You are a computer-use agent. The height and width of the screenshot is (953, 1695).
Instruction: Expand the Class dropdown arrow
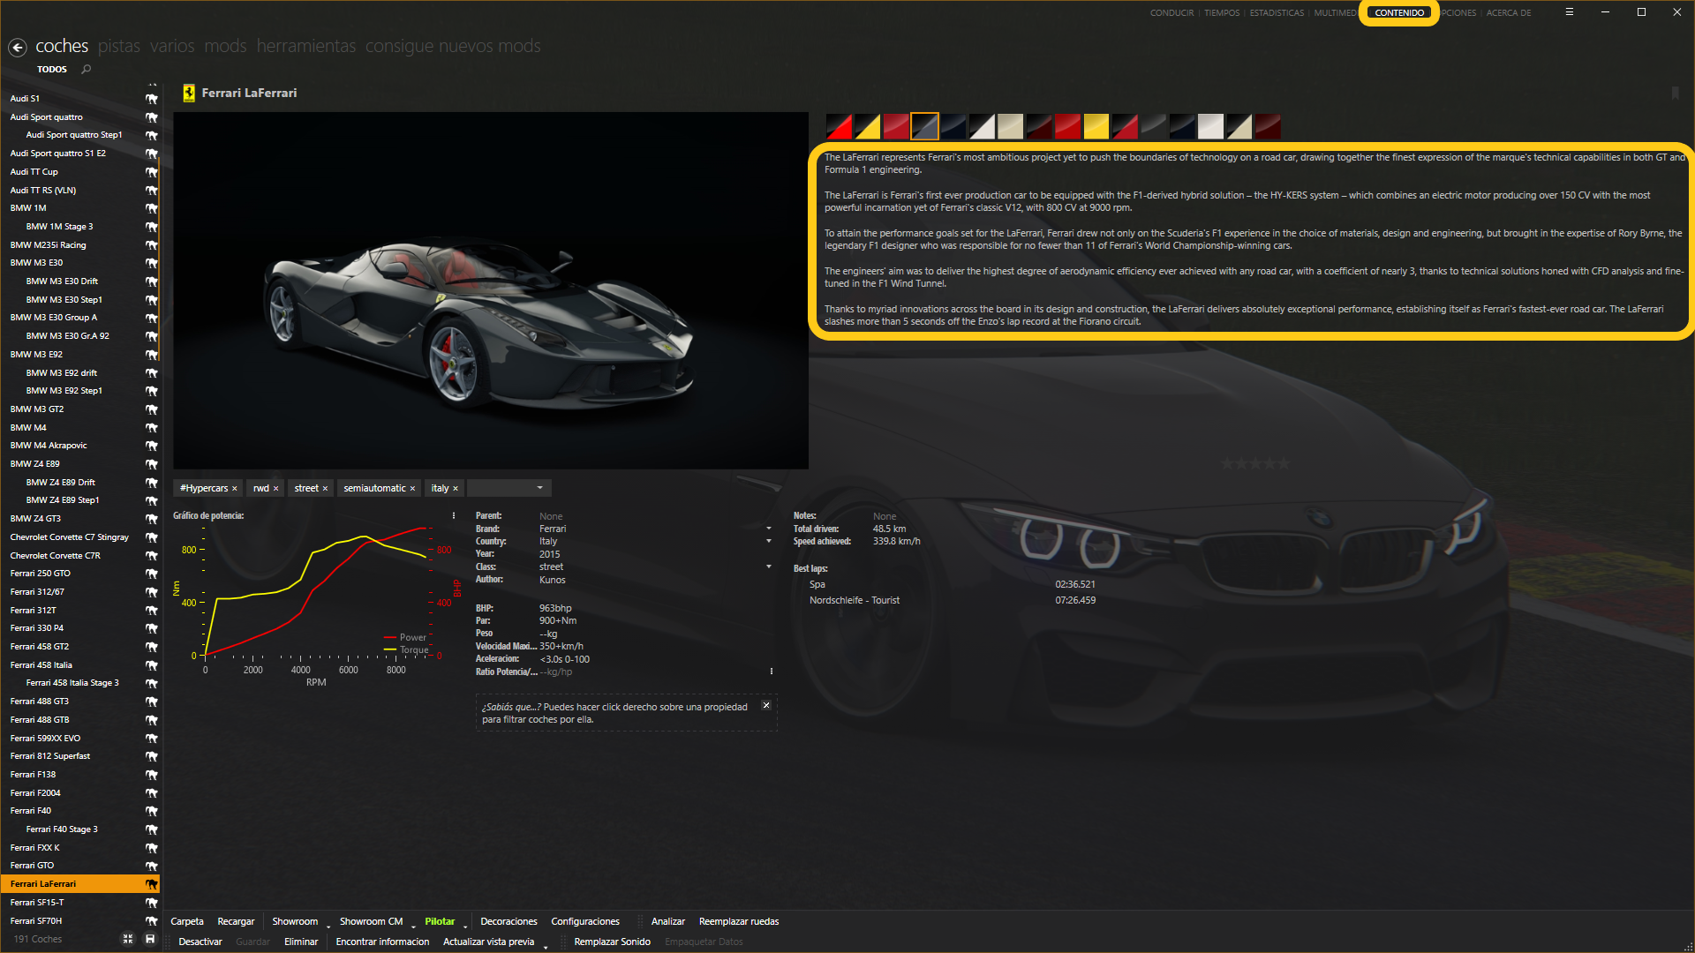click(768, 567)
